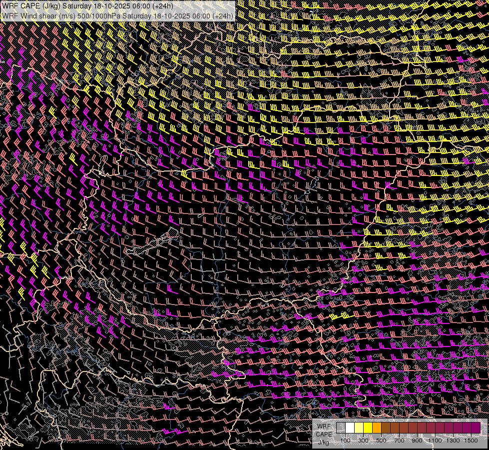
Task: Click the CAPE word in the legend
Action: point(324,434)
